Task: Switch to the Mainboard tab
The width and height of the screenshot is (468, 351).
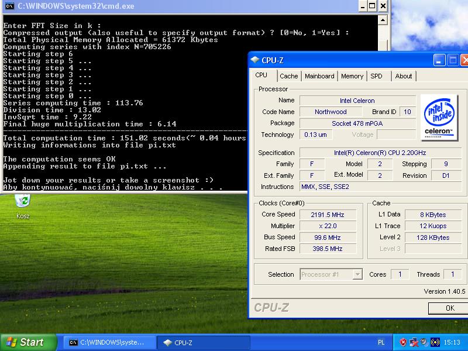Action: pos(319,76)
